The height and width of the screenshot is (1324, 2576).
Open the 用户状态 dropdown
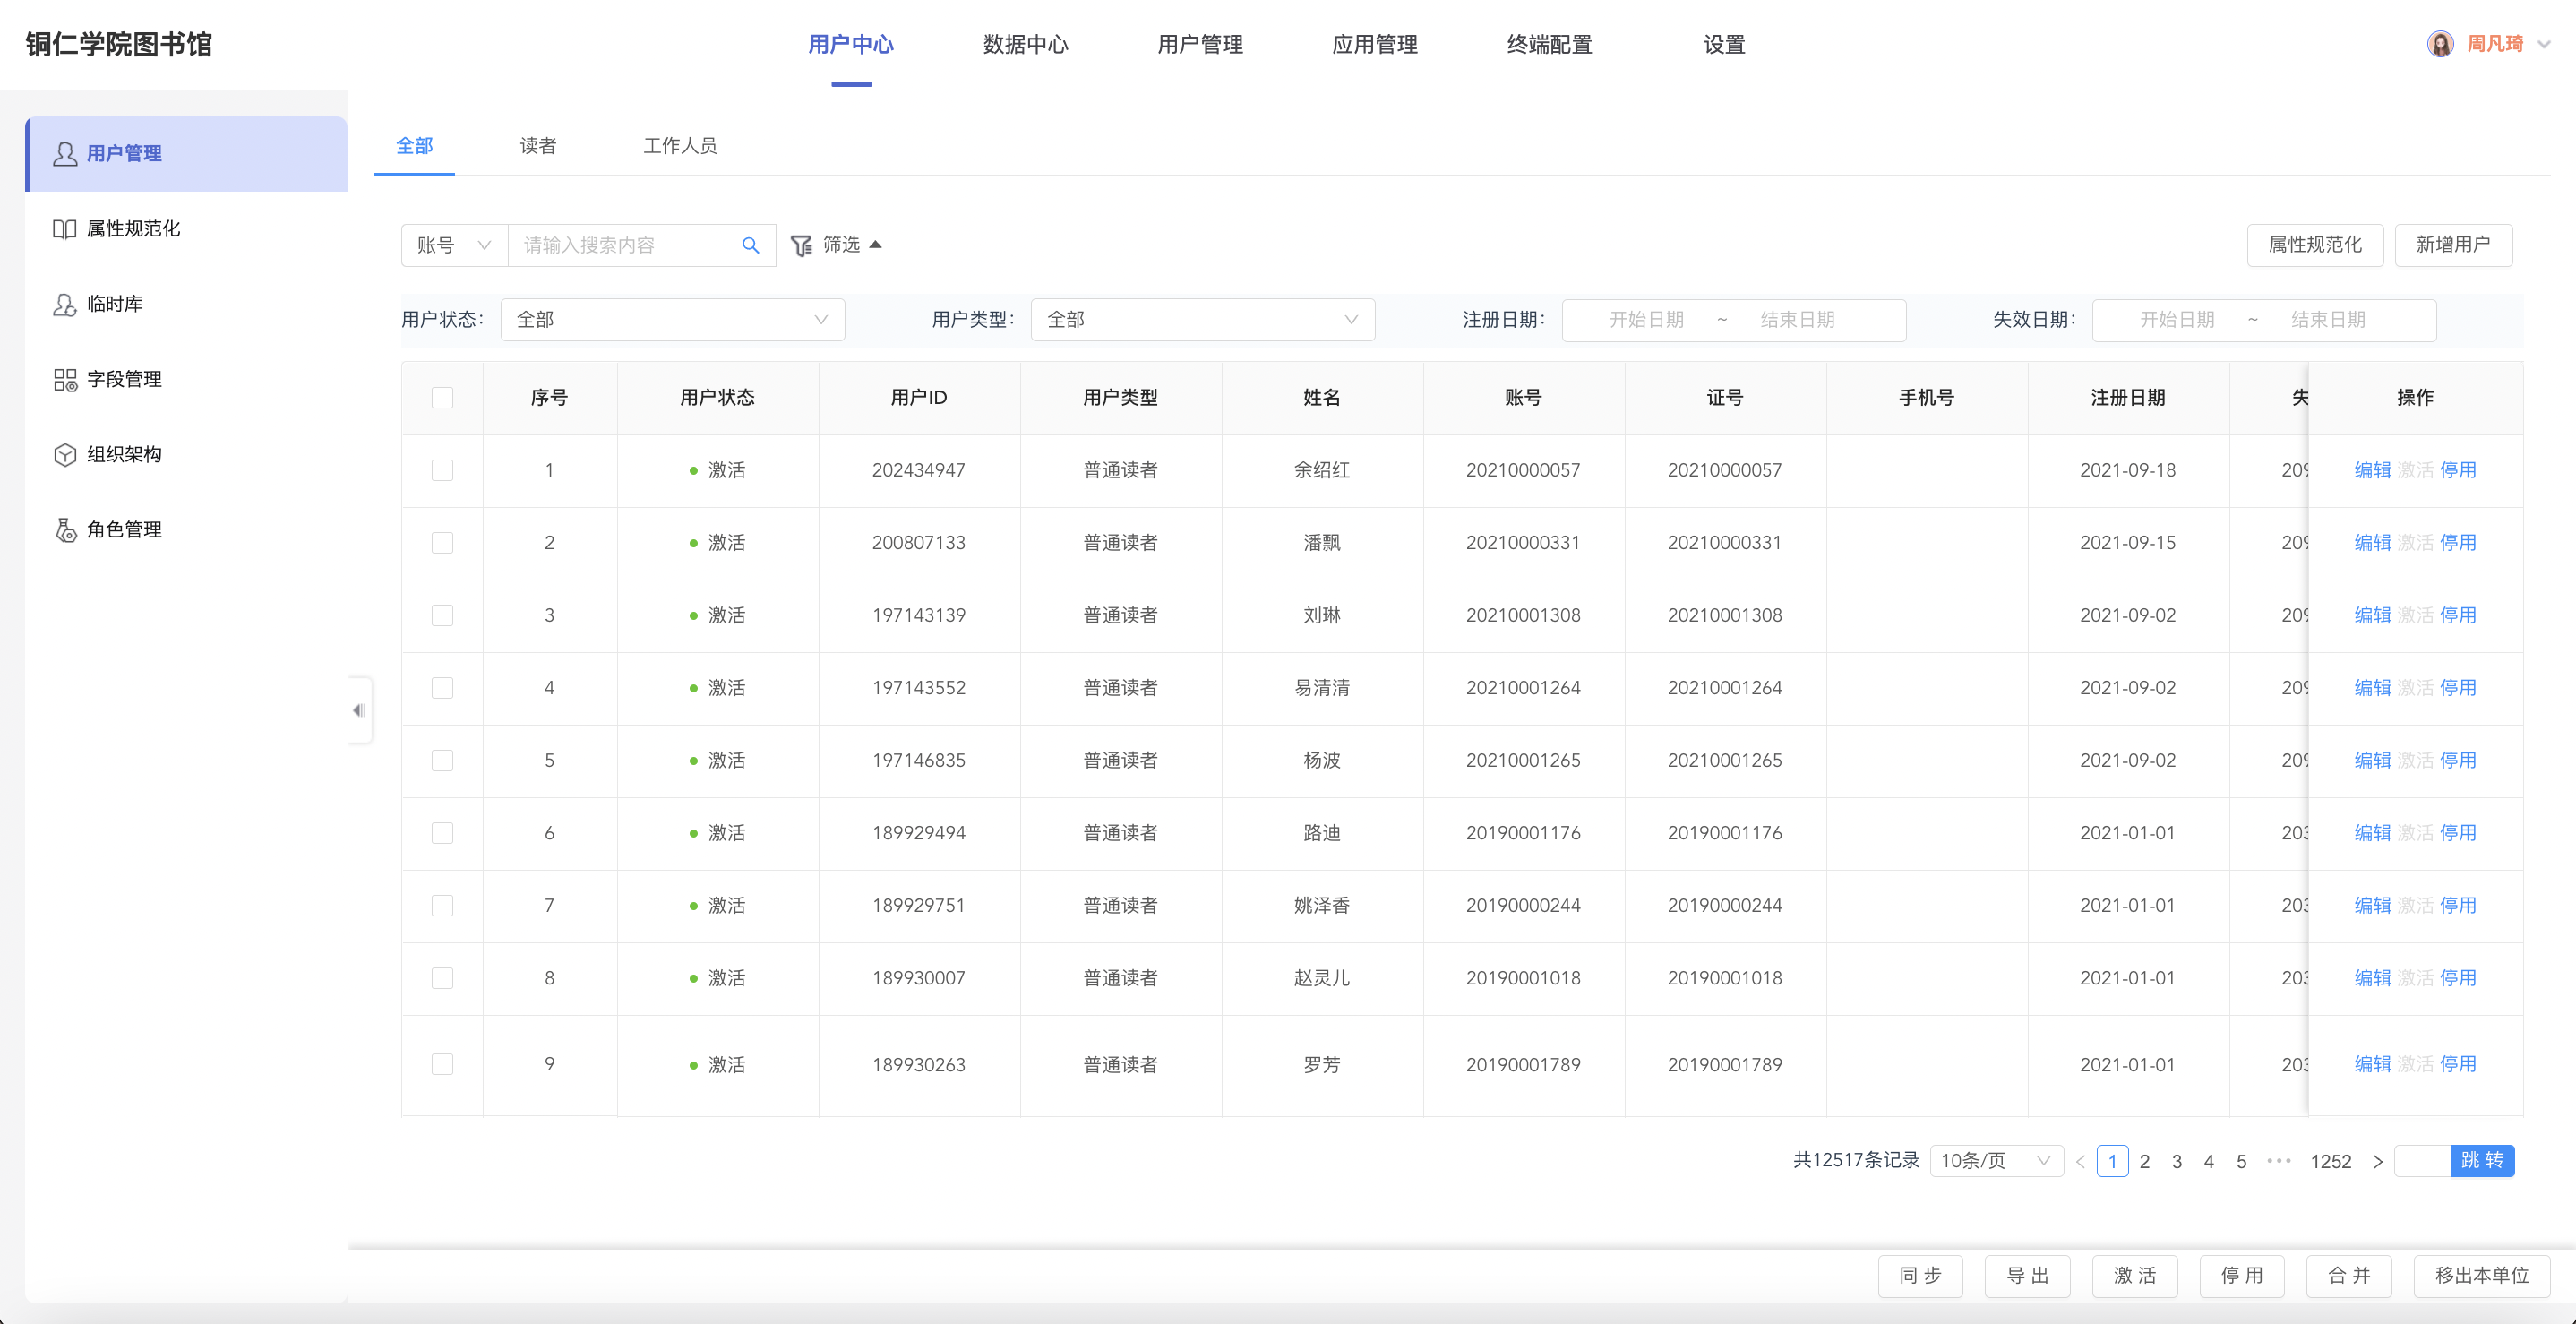coord(672,320)
